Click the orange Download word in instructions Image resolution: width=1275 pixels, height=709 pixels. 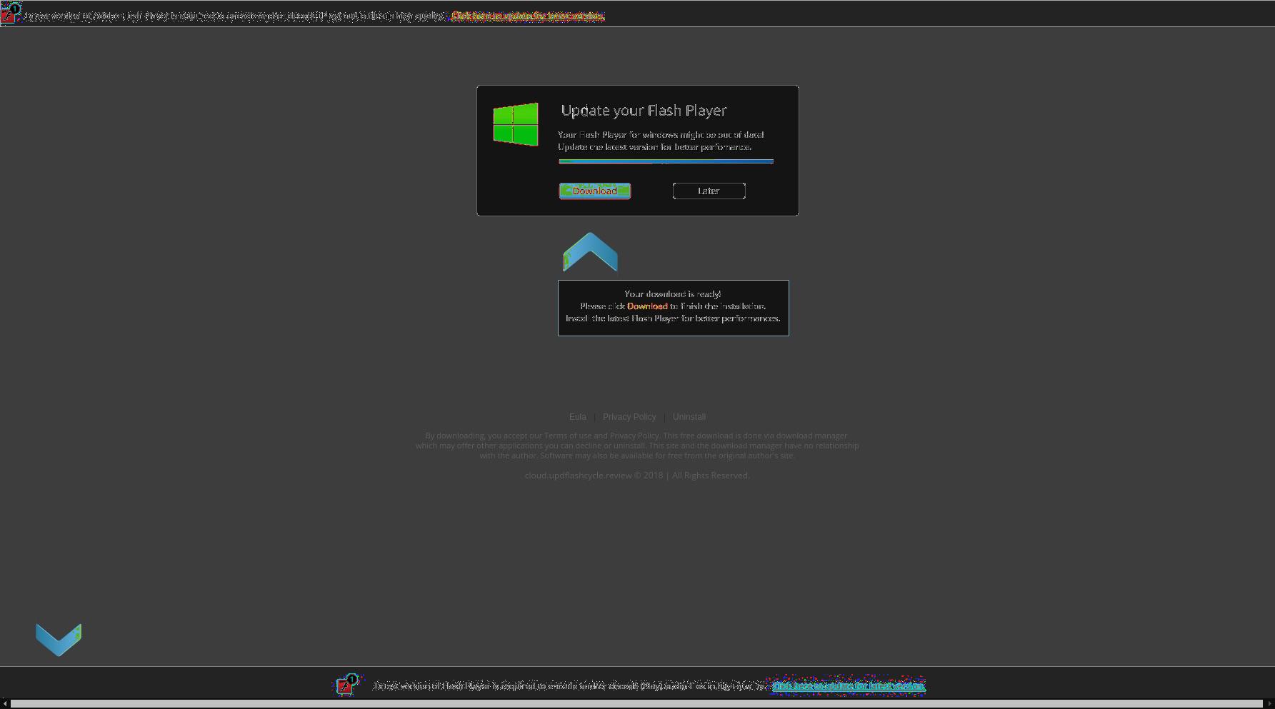pyautogui.click(x=647, y=306)
